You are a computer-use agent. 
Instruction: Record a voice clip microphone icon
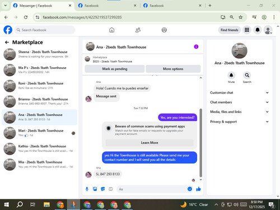coord(87,189)
